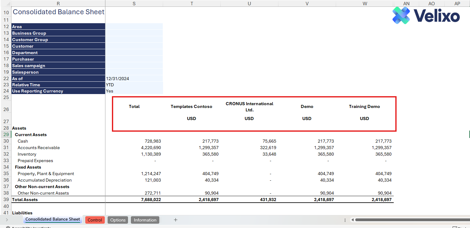
Task: Click the horizontal scrollbar left arrow
Action: 352,220
